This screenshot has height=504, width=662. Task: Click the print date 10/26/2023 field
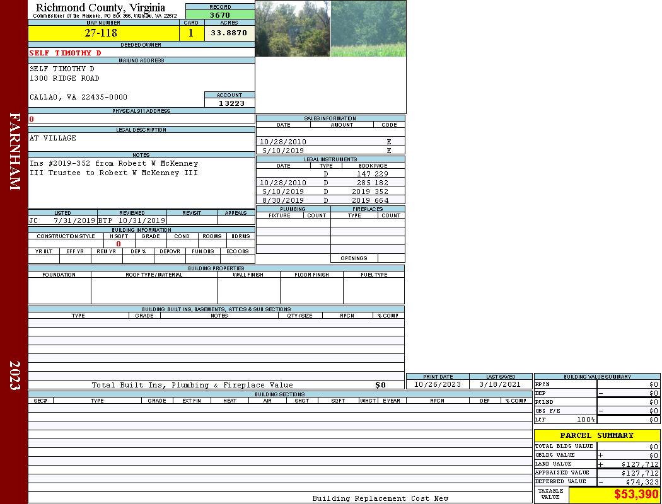coord(437,384)
